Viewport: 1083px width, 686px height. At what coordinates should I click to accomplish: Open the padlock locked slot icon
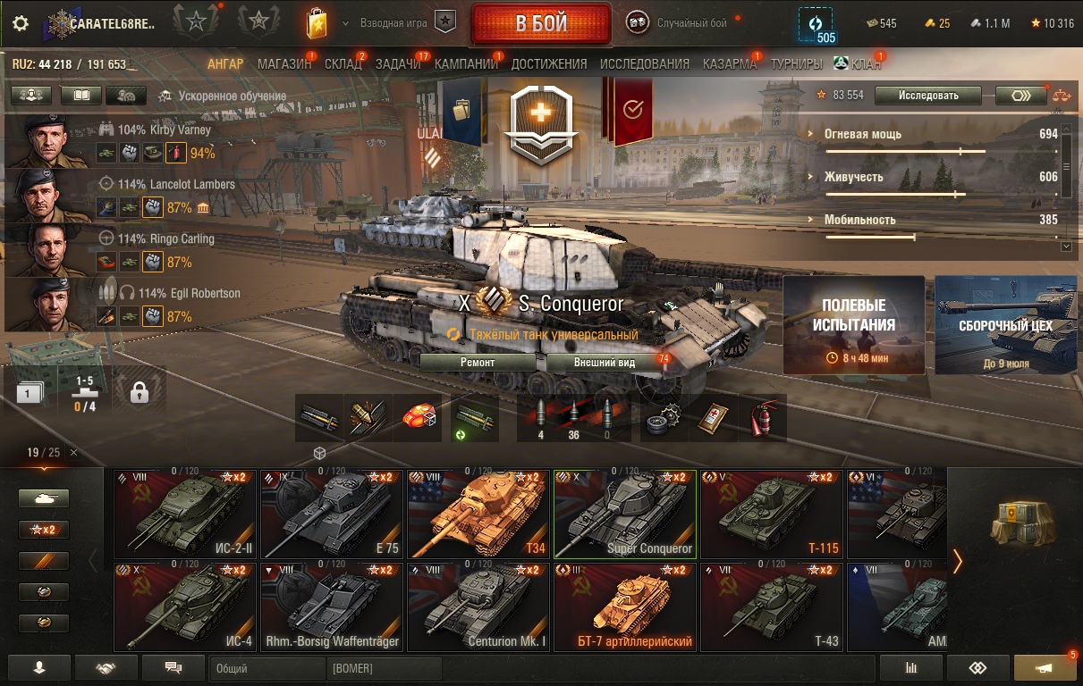pos(139,391)
